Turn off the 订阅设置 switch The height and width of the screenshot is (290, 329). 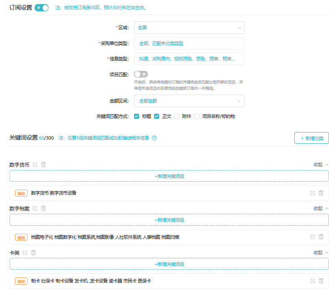(42, 7)
